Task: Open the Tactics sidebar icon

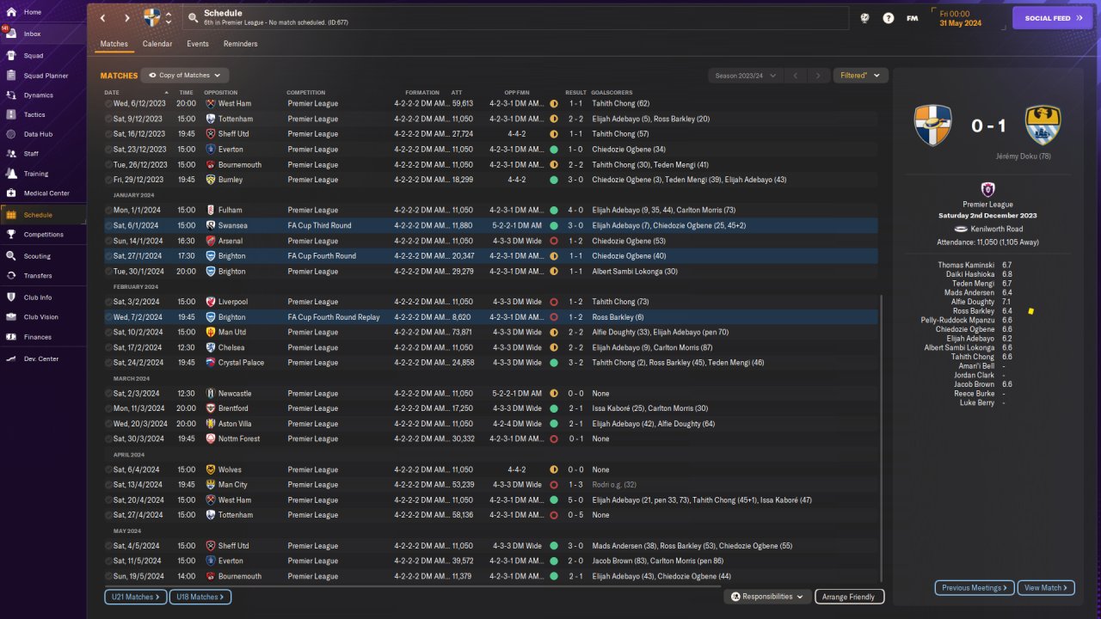Action: click(x=12, y=114)
